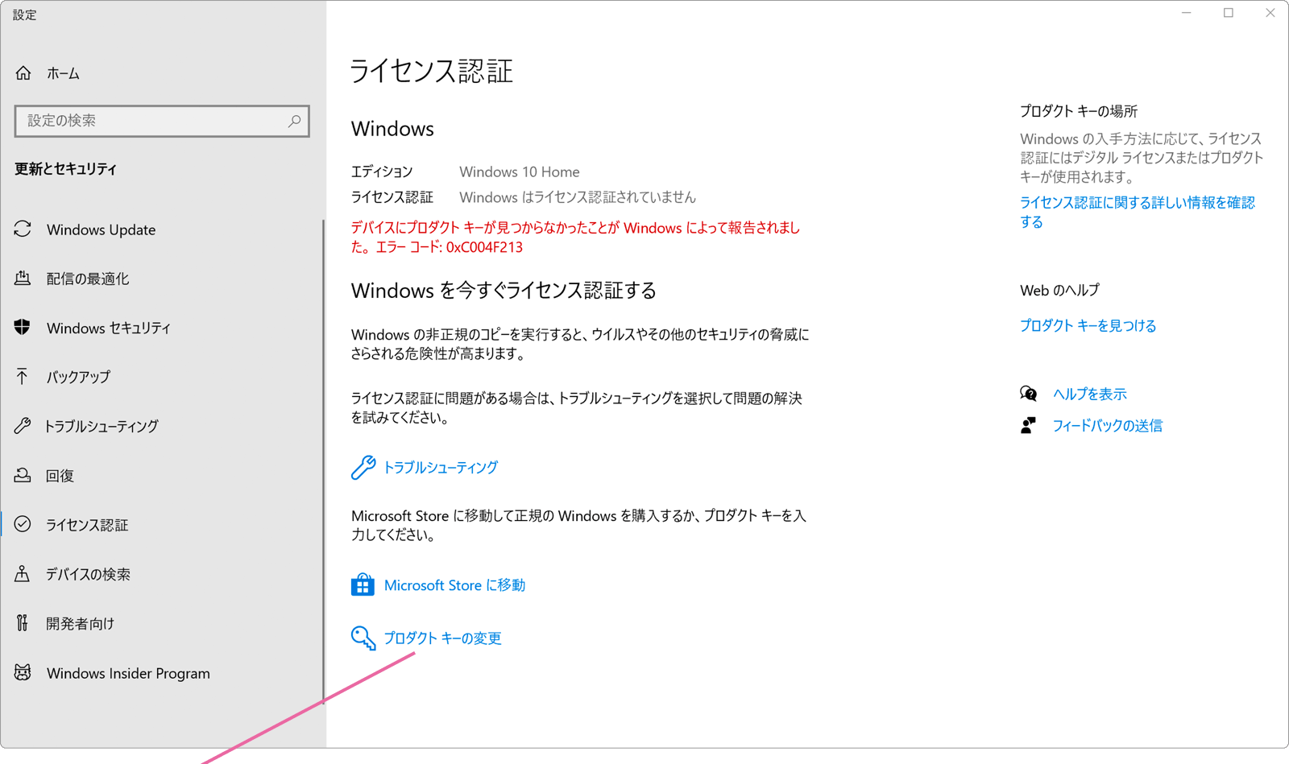1289x764 pixels.
Task: Click the プロダクト キーの場所 heading
Action: click(x=1079, y=111)
